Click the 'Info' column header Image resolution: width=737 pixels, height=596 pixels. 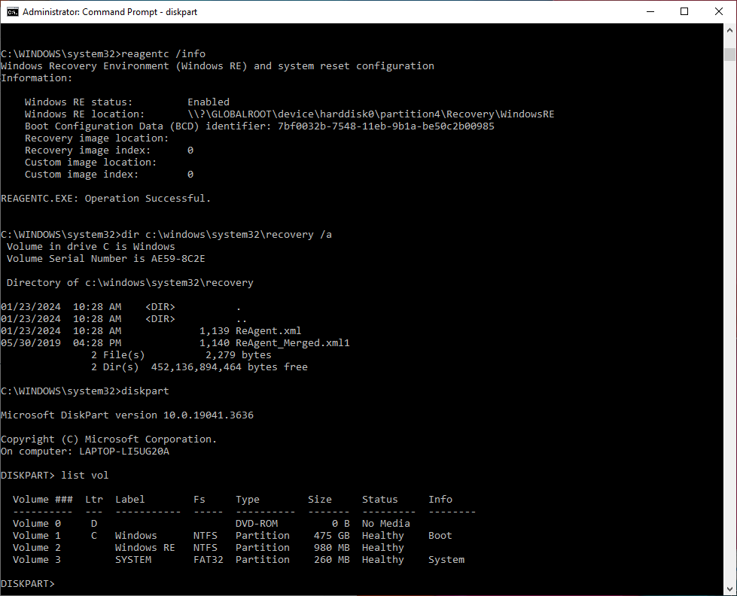point(440,499)
